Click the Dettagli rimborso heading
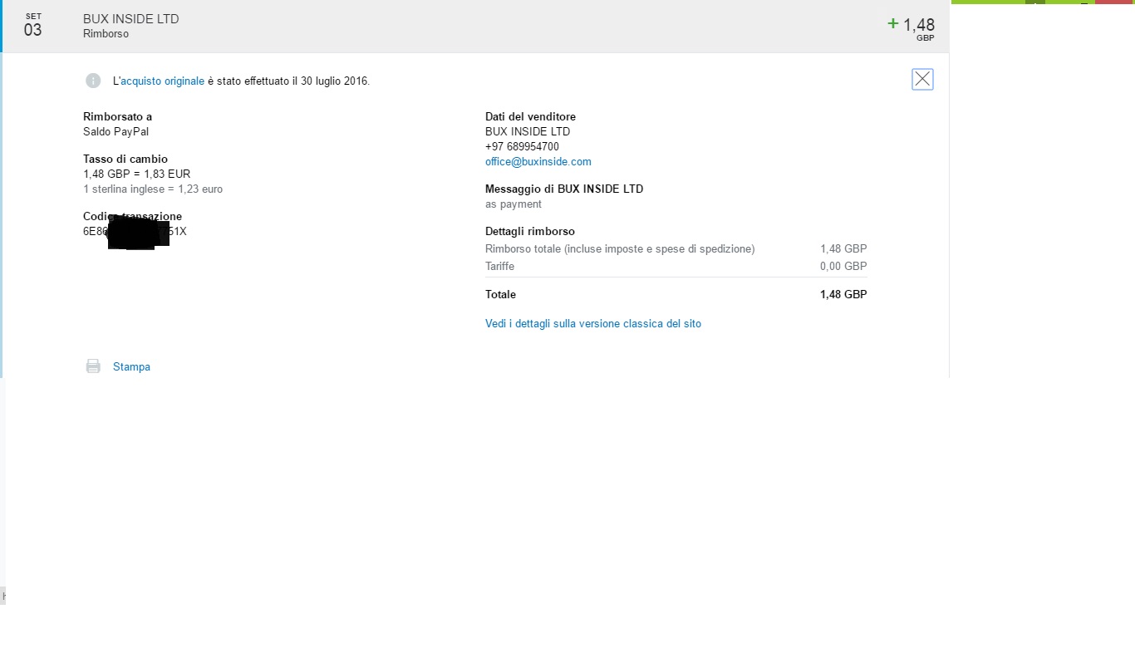 pos(530,232)
